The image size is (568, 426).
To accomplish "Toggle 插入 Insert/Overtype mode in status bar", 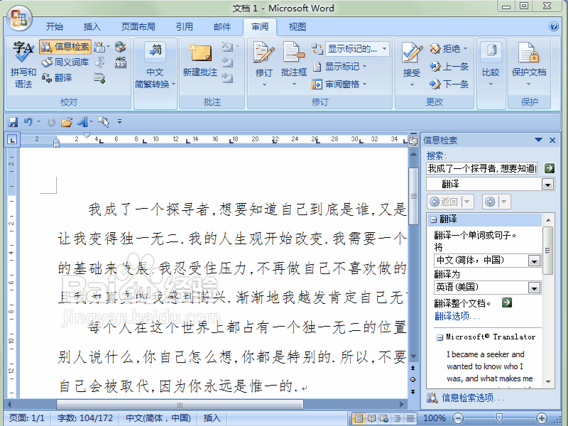I will point(212,418).
